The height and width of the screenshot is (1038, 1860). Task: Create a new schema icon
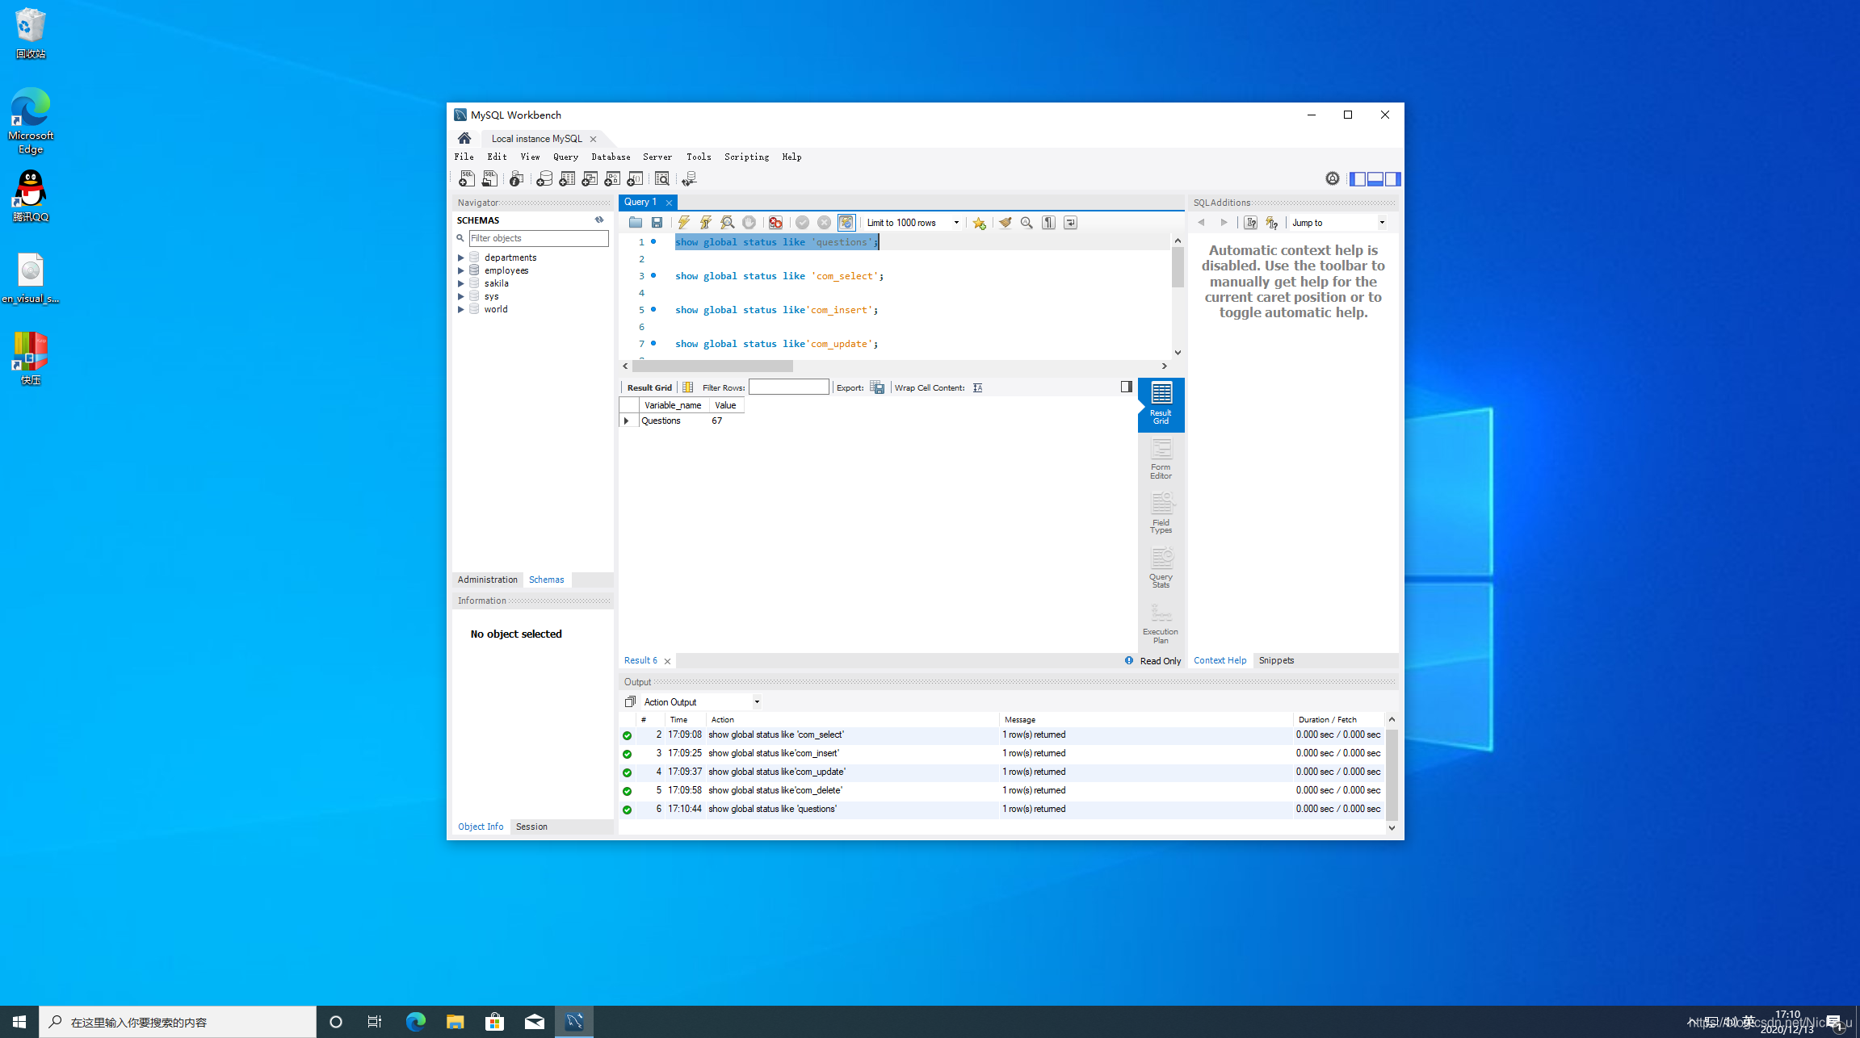coord(544,178)
